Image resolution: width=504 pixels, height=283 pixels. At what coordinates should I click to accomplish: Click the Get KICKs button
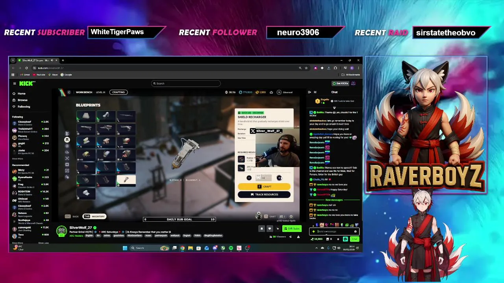(341, 83)
